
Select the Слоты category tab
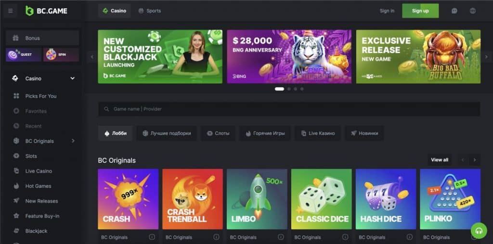[x=218, y=134]
